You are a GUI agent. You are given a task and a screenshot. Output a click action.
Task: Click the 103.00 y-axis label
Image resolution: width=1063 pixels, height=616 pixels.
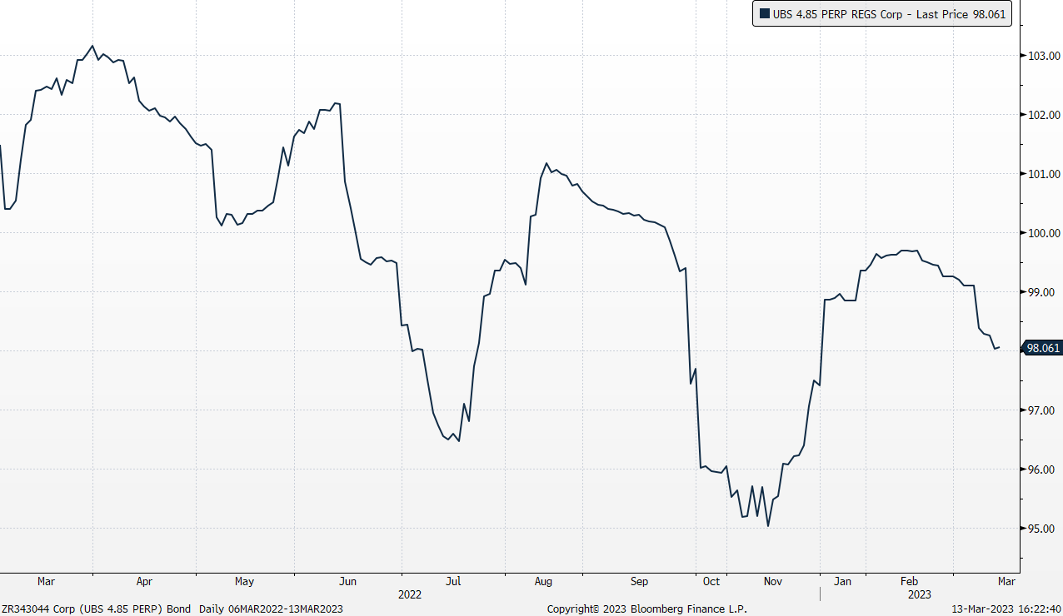click(x=1044, y=56)
